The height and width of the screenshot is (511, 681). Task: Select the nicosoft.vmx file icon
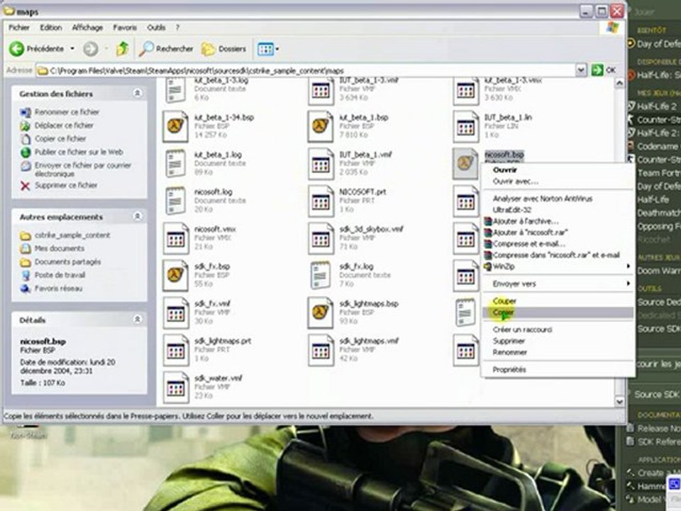[x=175, y=238]
